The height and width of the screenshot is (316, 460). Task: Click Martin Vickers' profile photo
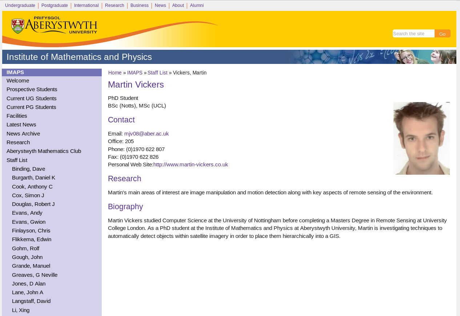(x=421, y=138)
